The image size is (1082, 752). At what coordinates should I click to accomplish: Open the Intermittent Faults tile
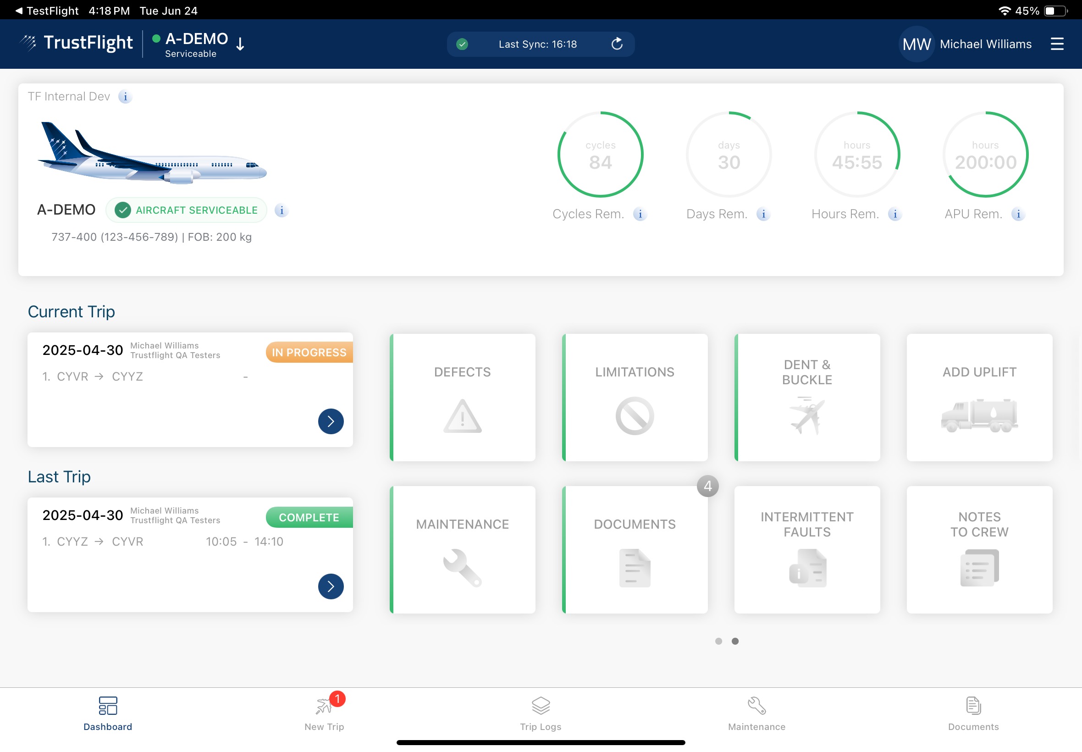807,549
